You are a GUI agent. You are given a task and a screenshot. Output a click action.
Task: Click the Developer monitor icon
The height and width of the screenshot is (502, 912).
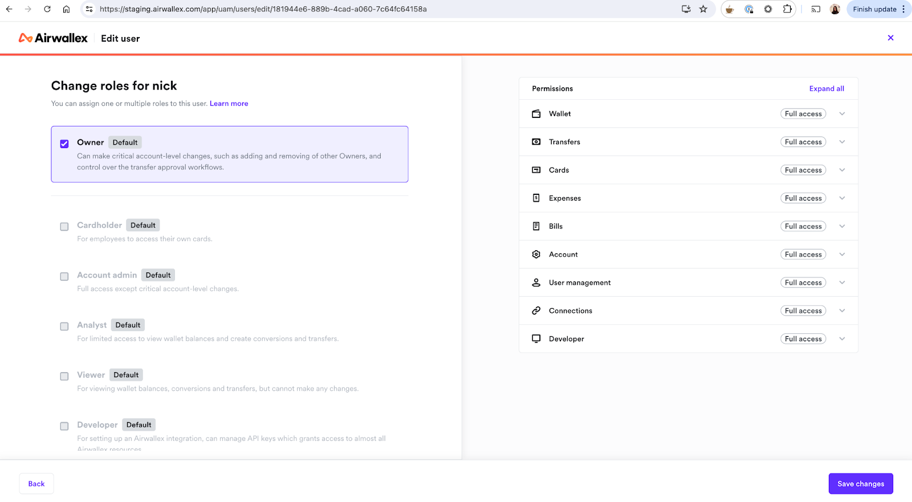point(536,339)
